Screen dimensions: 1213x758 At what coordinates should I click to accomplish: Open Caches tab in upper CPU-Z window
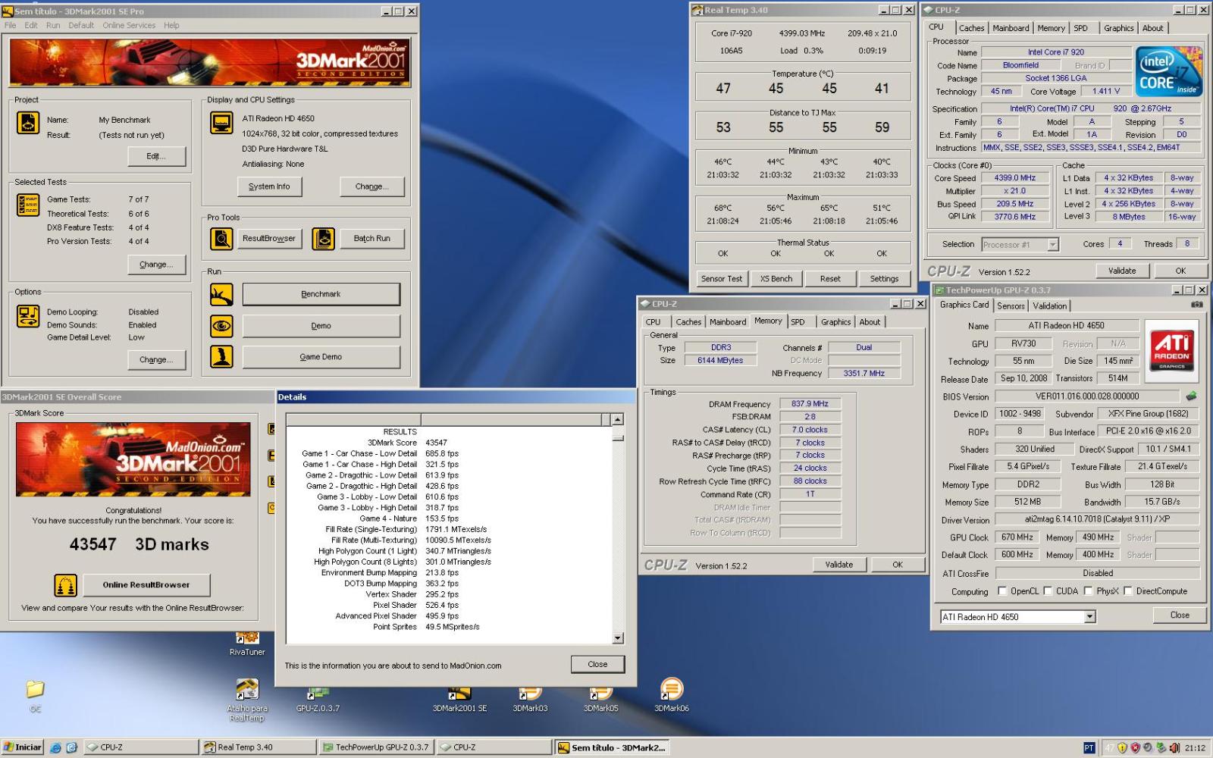[x=971, y=28]
